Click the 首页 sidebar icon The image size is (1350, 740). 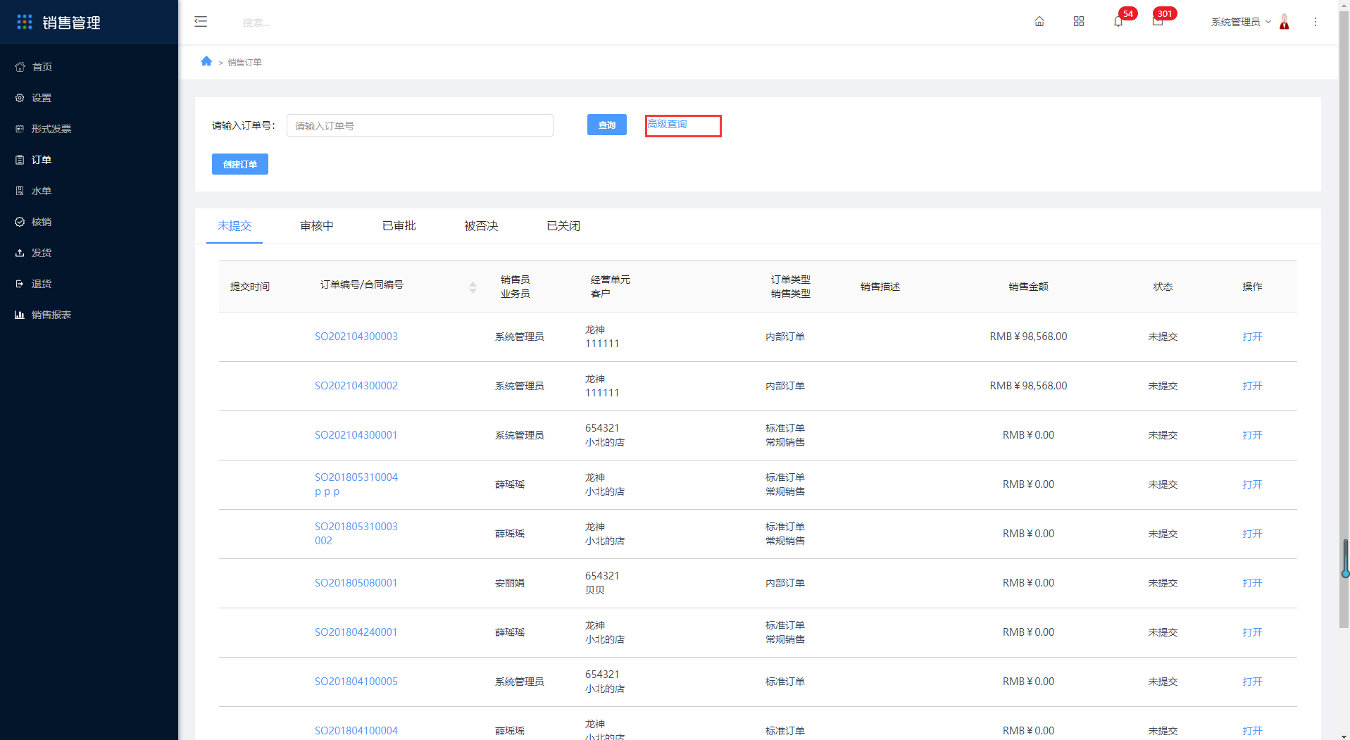click(x=20, y=67)
